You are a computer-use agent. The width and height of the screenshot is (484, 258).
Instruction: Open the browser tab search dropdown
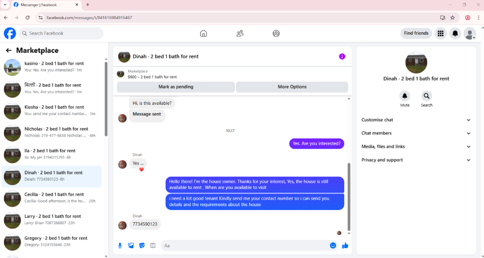pos(5,4)
